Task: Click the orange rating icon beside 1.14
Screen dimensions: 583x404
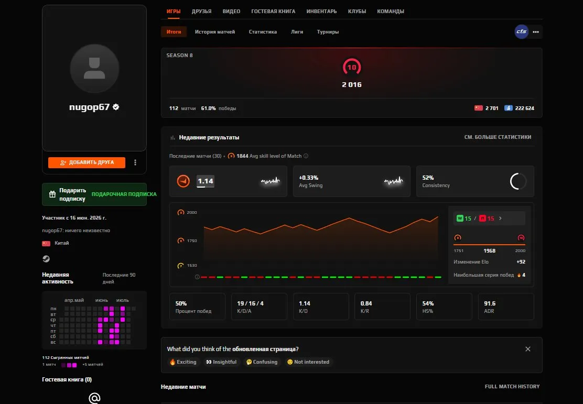Action: 183,181
